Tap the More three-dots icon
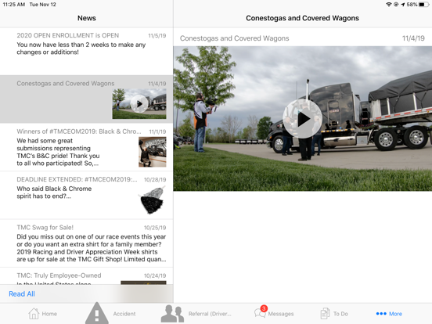 coord(381,314)
